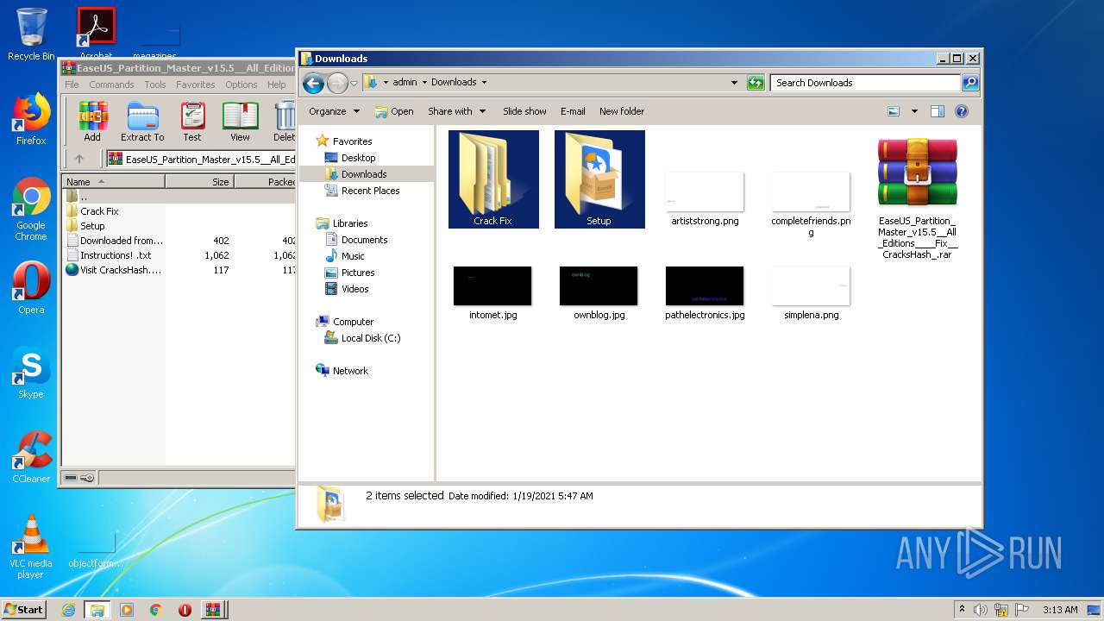This screenshot has height=621, width=1104.
Task: Select Recent Places in navigation pane
Action: [x=370, y=191]
